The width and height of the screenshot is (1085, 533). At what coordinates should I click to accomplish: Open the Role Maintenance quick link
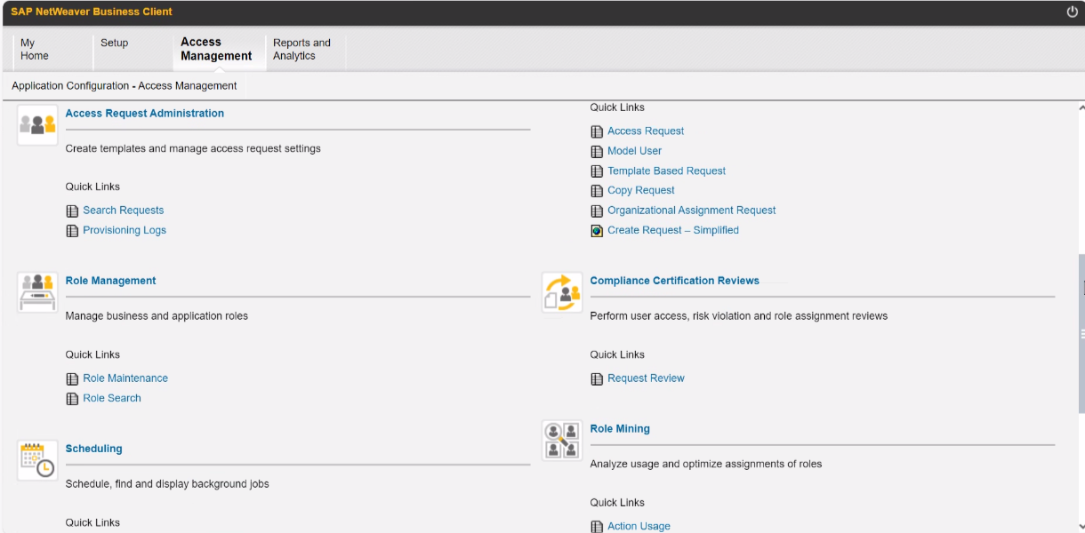pyautogui.click(x=125, y=378)
